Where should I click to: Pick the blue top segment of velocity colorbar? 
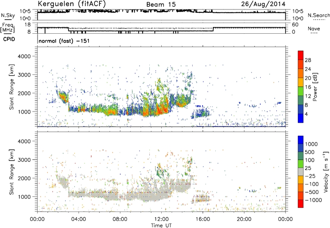(x=301, y=140)
